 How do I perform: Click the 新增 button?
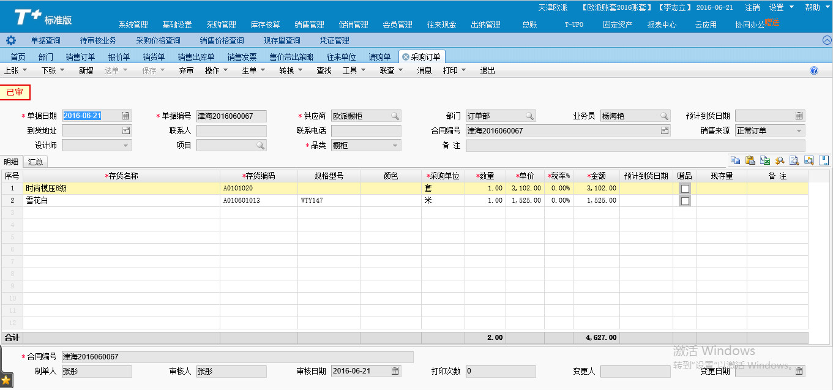click(86, 70)
